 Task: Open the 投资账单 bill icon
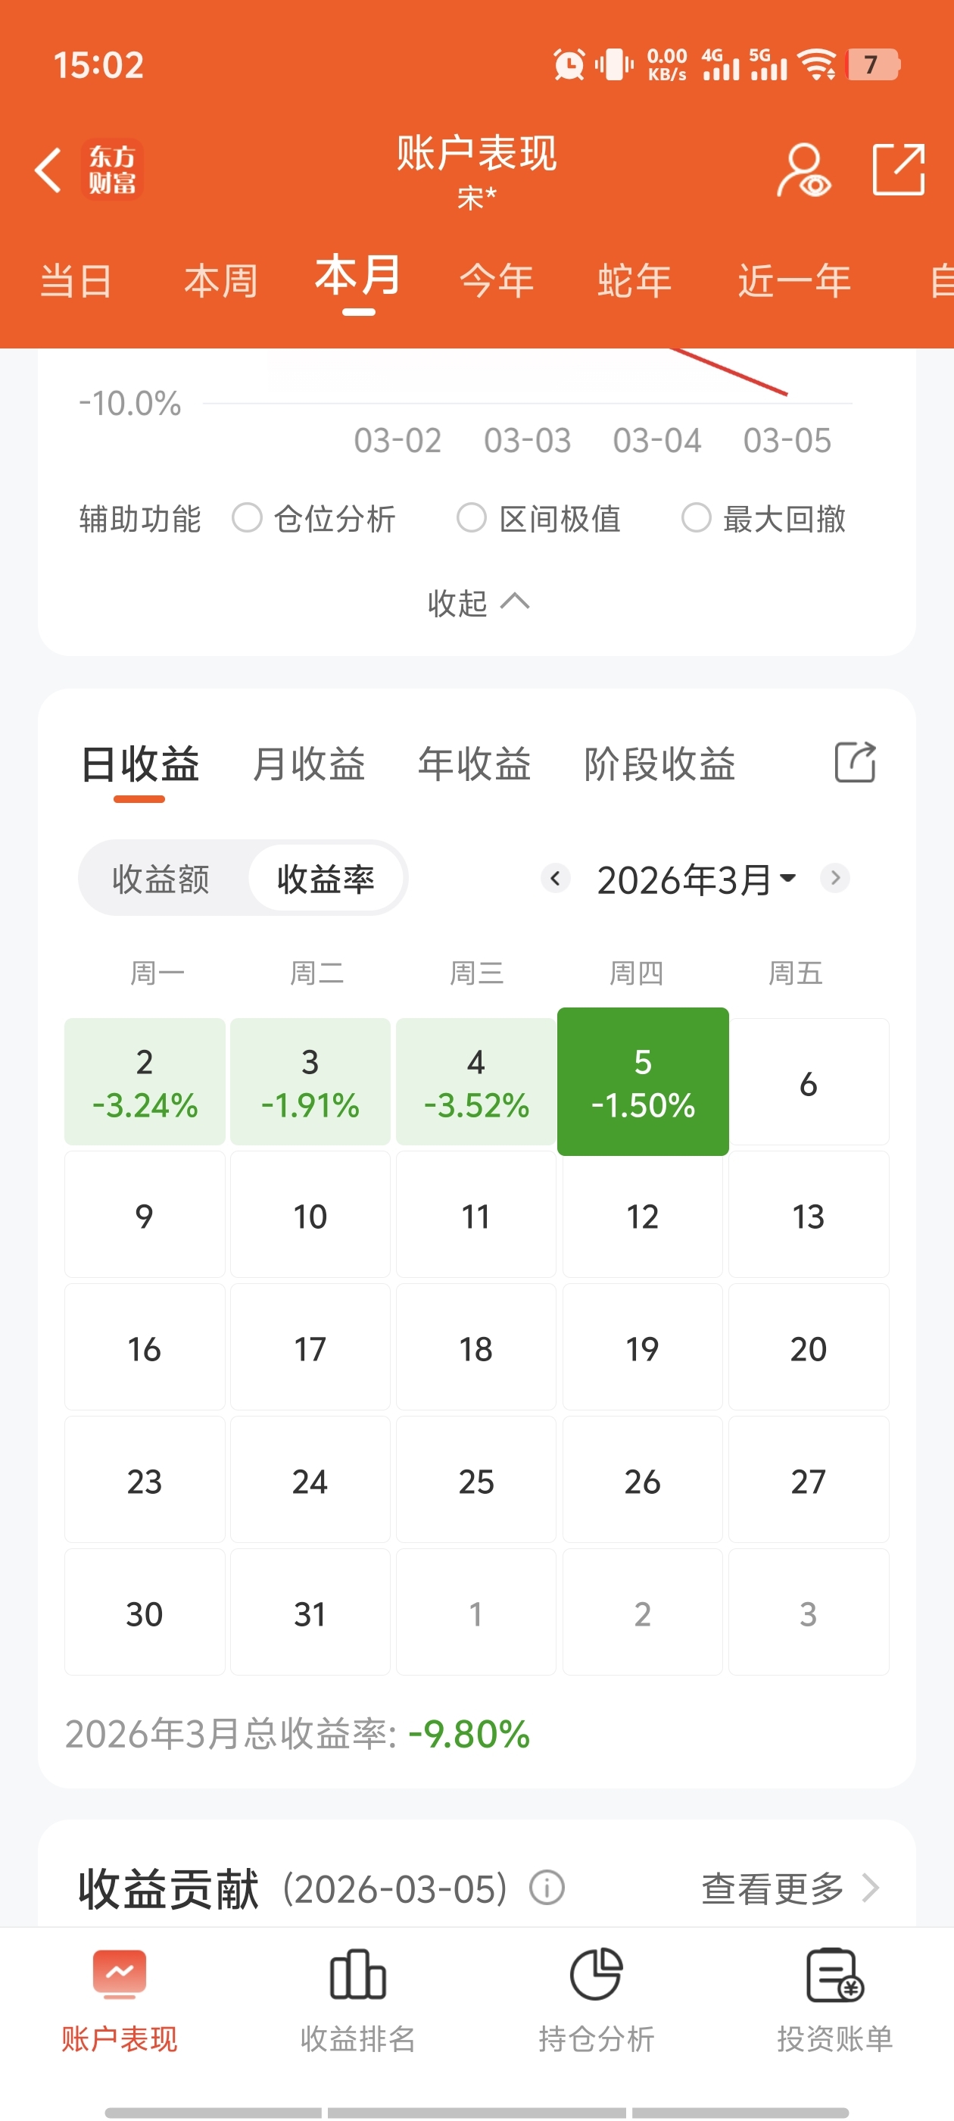coord(834,1975)
